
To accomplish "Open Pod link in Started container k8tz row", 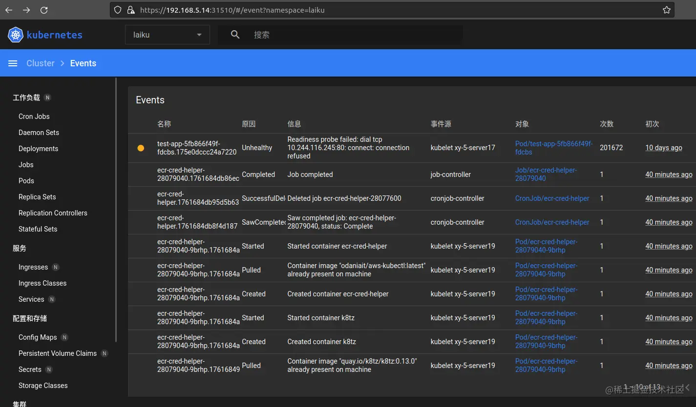I will coord(546,317).
